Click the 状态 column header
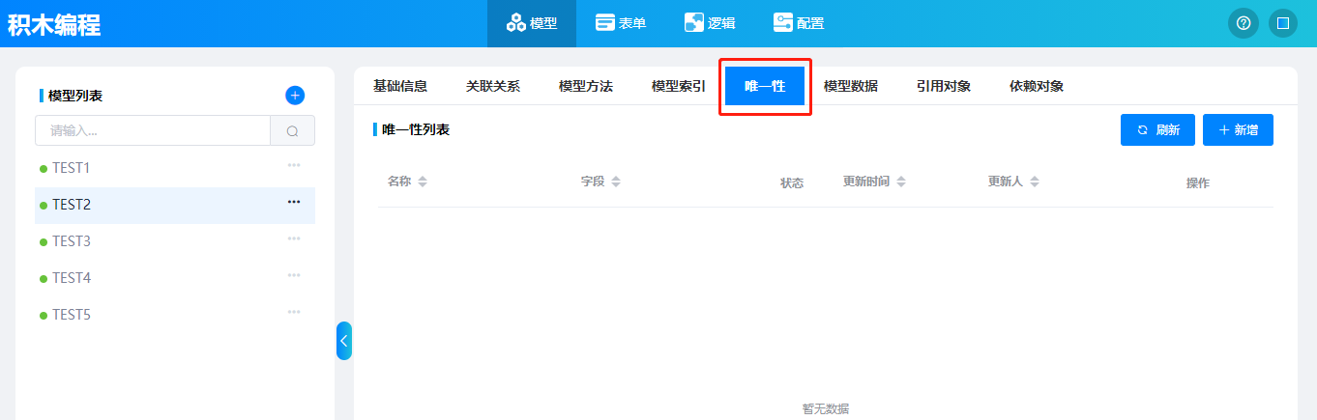The width and height of the screenshot is (1317, 420). tap(792, 182)
